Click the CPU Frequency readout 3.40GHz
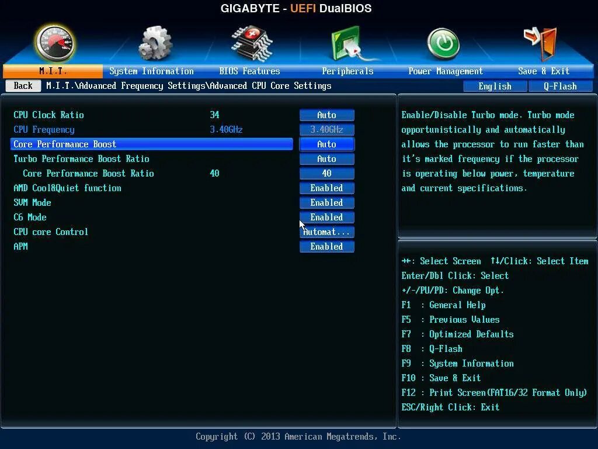 pos(226,130)
